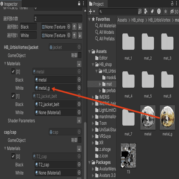The width and height of the screenshot is (179, 179).
Task: Collapse the Favorites tree
Action: 89,19
